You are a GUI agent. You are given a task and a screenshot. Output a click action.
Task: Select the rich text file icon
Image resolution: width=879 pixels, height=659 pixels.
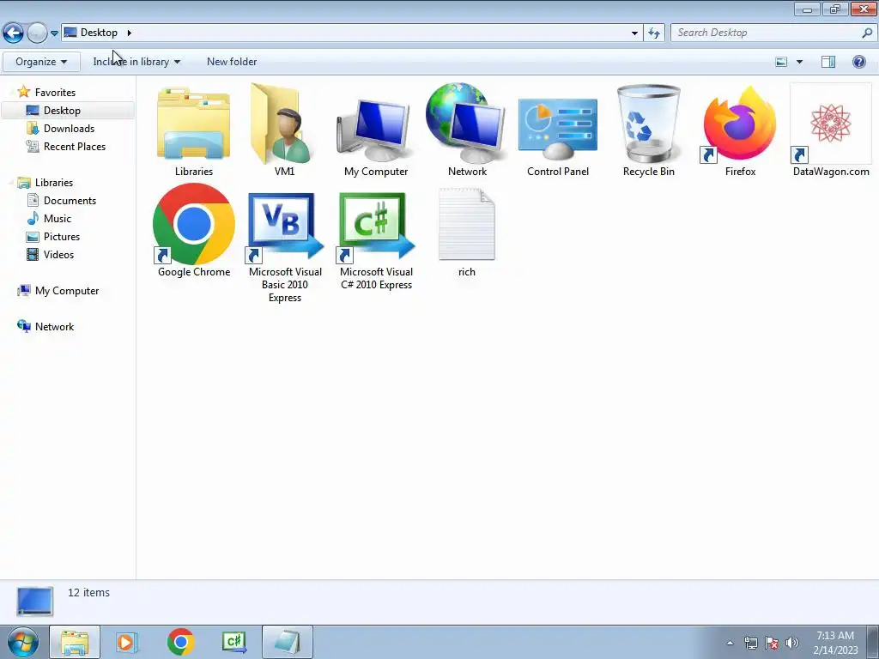(466, 224)
